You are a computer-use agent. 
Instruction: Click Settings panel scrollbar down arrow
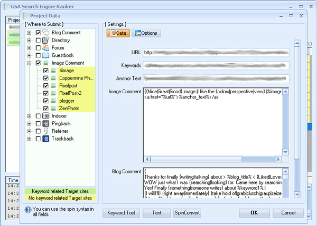pos(297,195)
